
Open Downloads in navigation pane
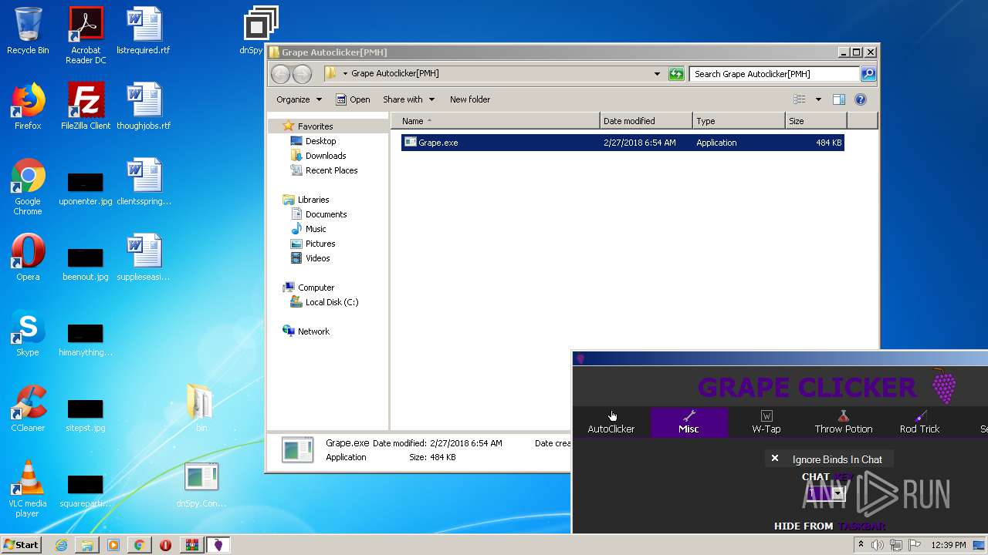tap(318, 156)
